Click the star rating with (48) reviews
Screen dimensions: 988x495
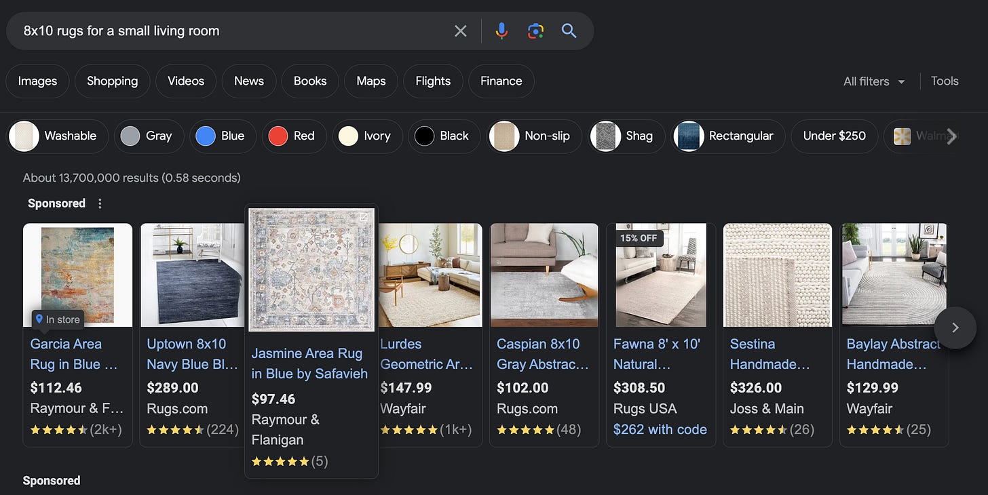point(539,429)
